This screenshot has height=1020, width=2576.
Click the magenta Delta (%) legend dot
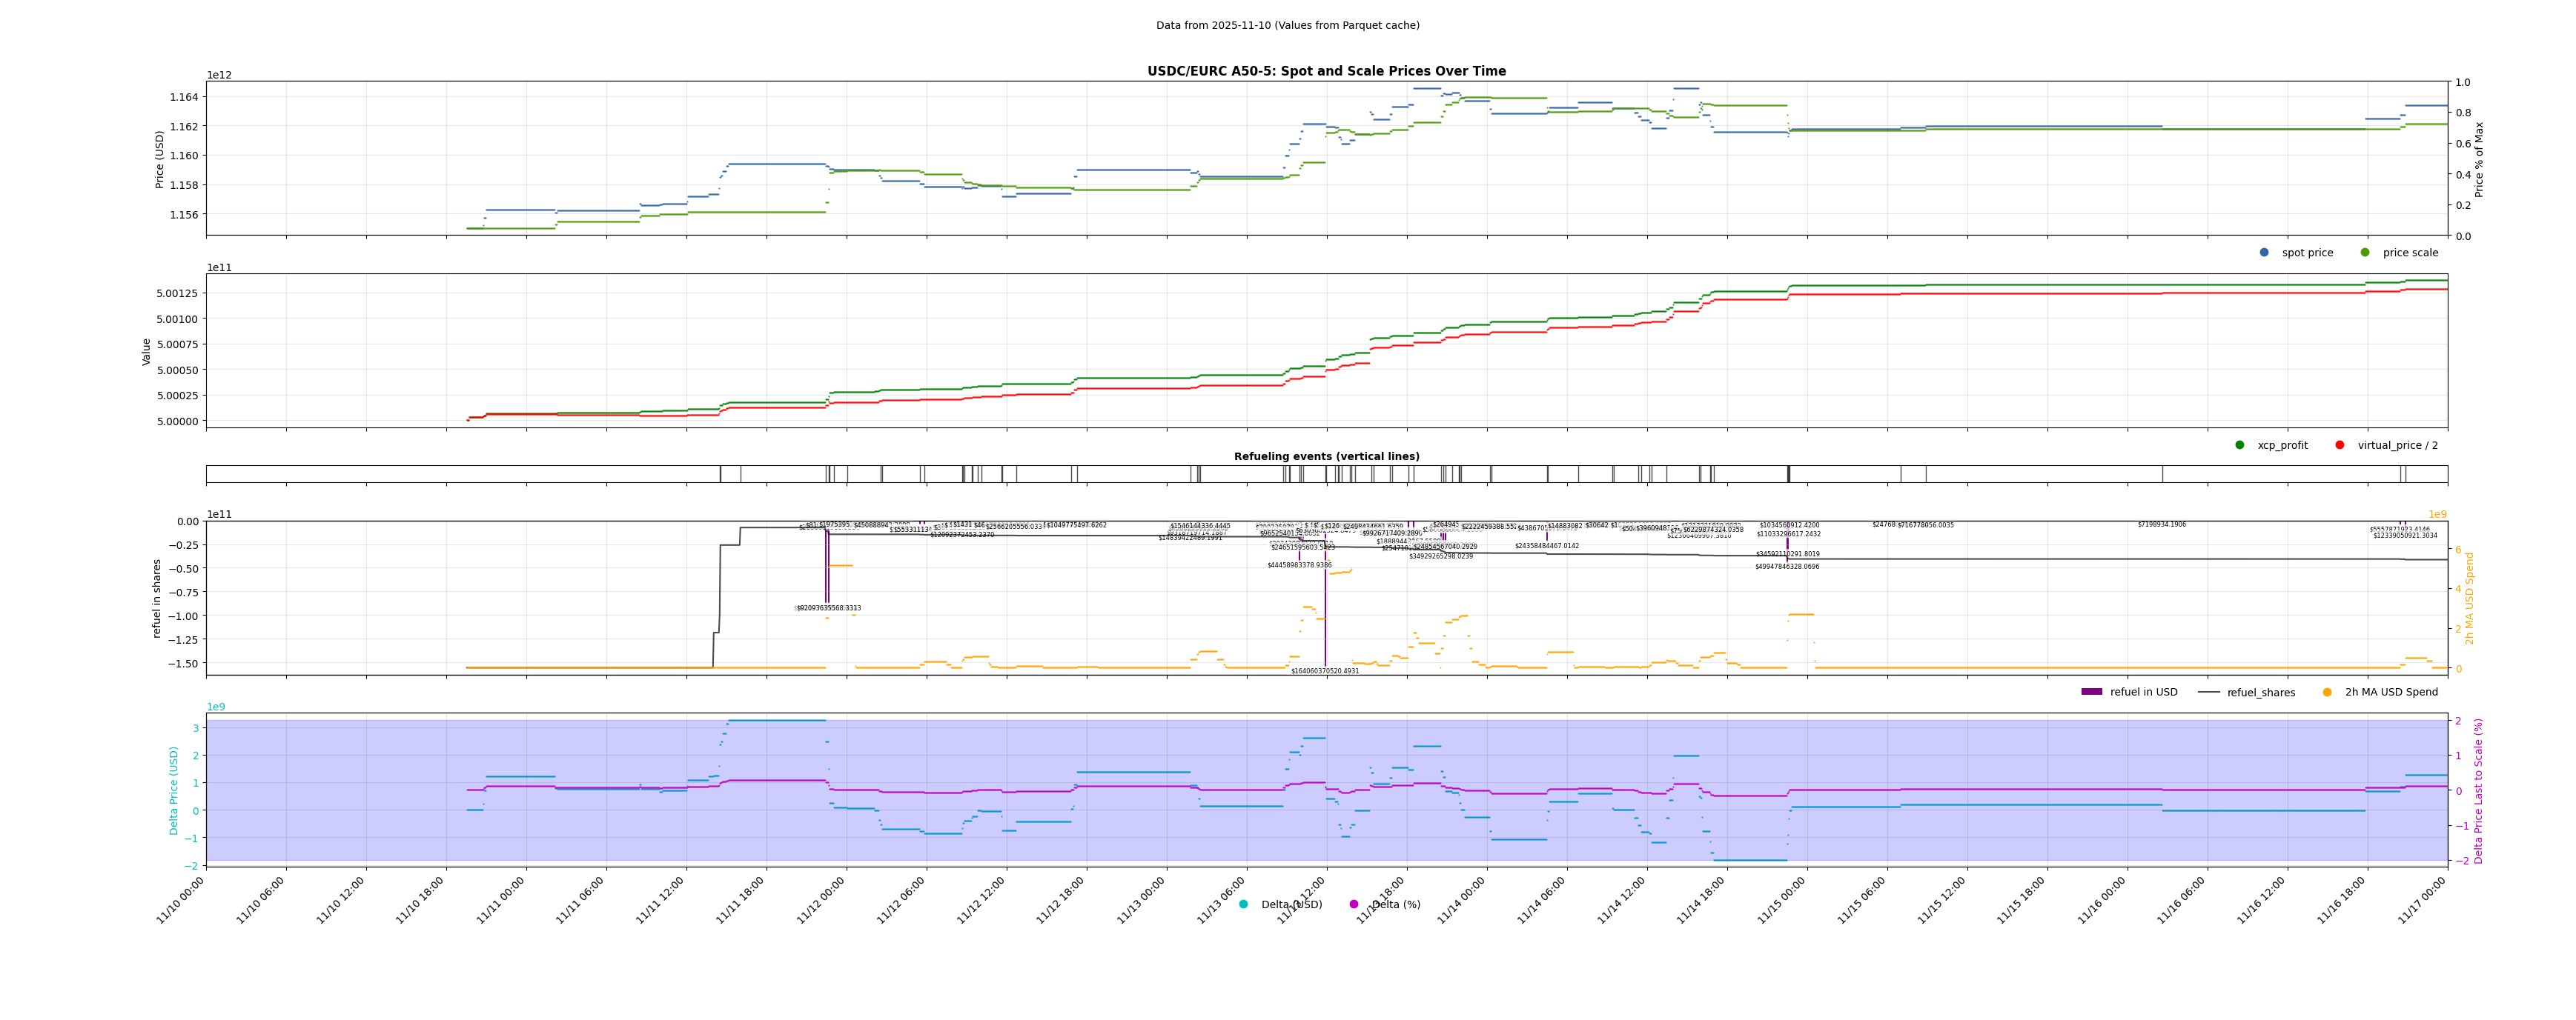click(1354, 904)
